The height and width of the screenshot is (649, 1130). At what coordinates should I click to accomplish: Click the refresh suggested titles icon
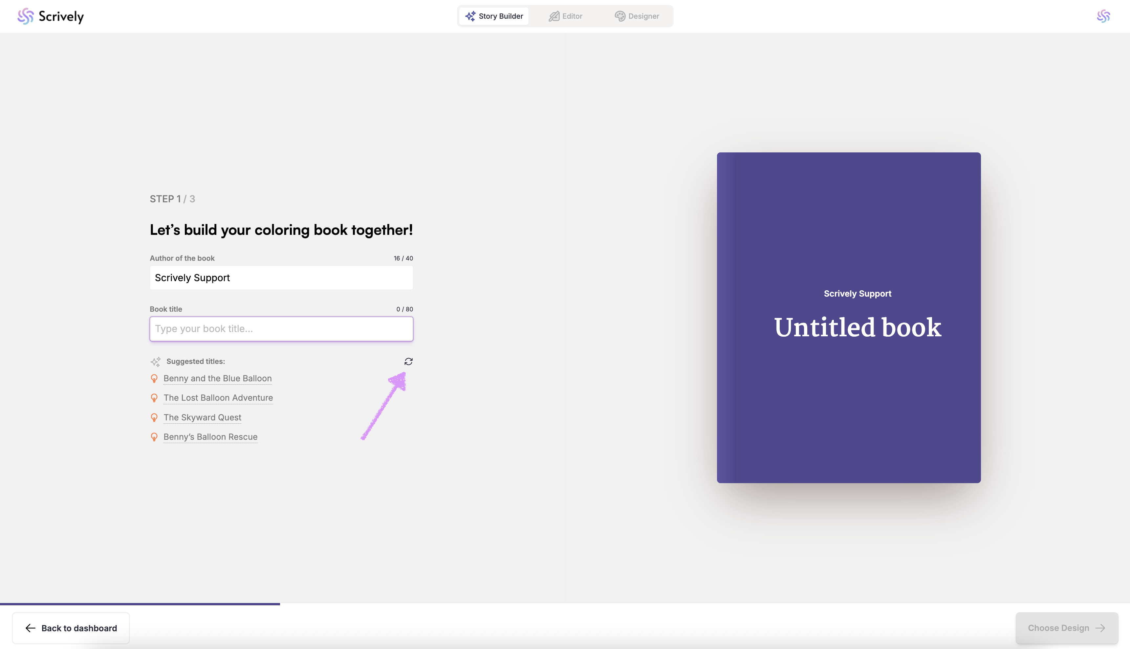408,361
